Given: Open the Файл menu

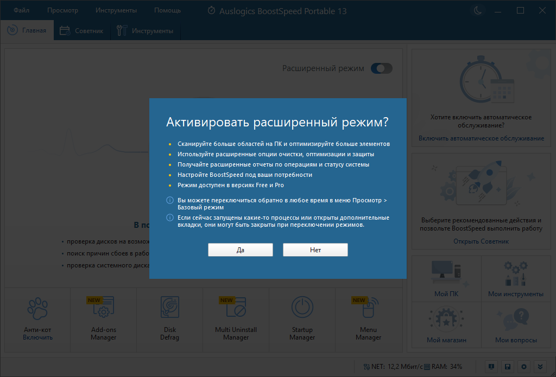Looking at the screenshot, I should coord(21,10).
